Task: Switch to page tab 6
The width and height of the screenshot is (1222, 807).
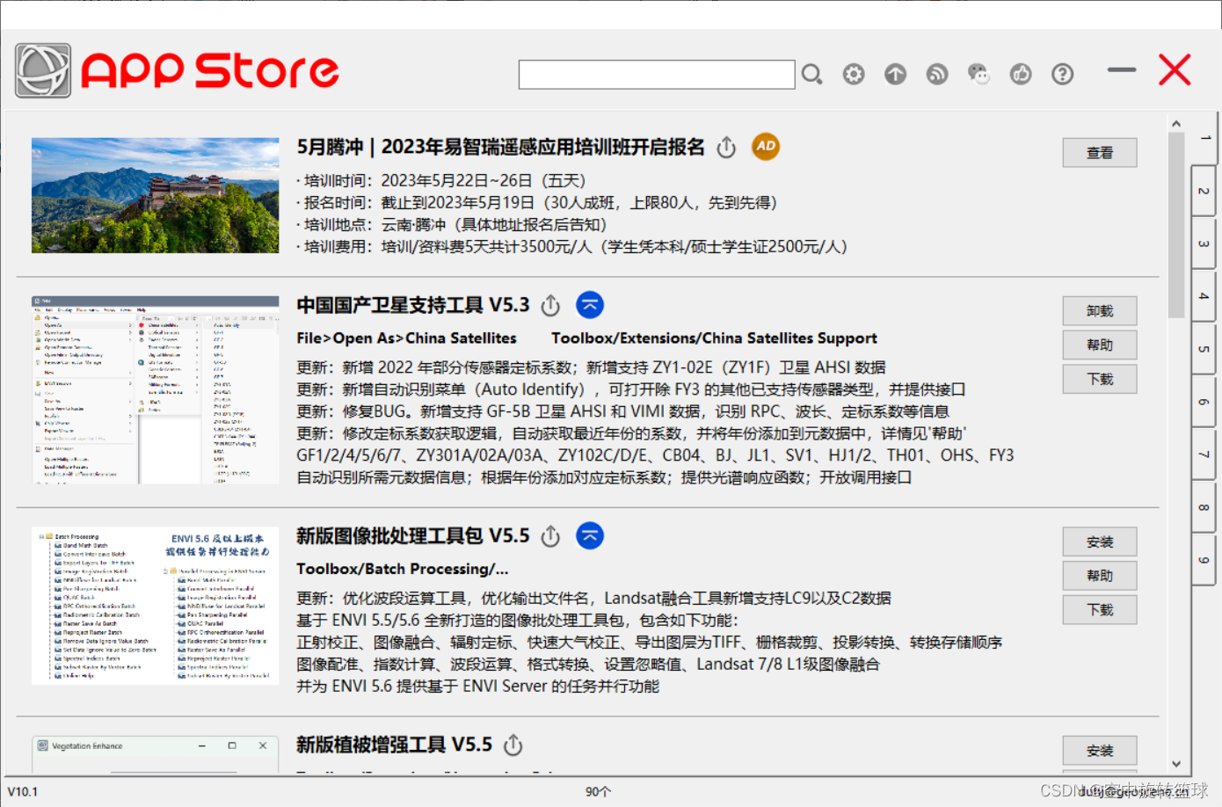Action: tap(1204, 402)
